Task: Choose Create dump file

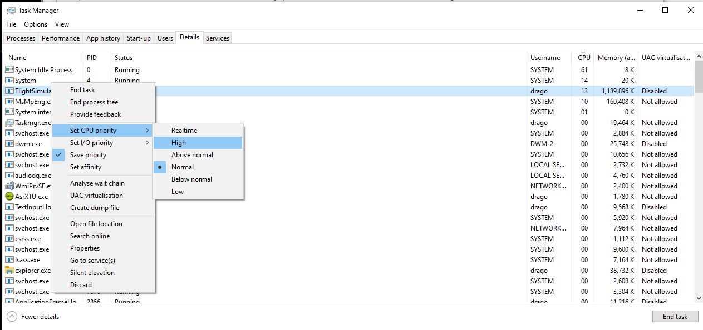Action: click(104, 208)
